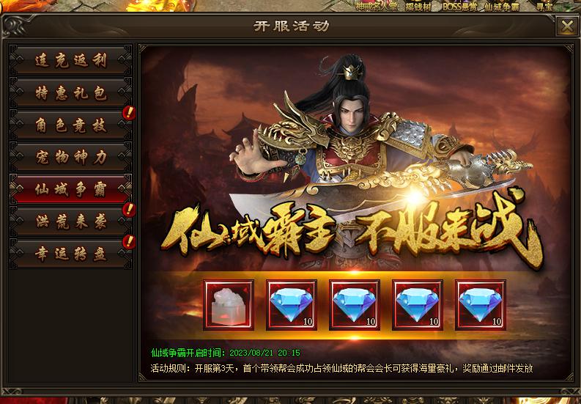Open the 宠物神力 tab
This screenshot has width=581, height=404.
tap(71, 157)
